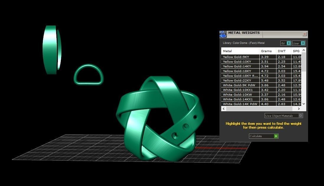Close the Metal Weights panel

[305, 34]
